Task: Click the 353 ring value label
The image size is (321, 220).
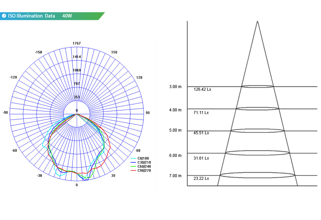Action: [77, 97]
